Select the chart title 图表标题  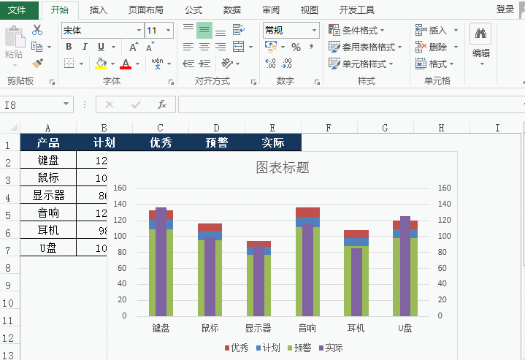click(x=283, y=167)
